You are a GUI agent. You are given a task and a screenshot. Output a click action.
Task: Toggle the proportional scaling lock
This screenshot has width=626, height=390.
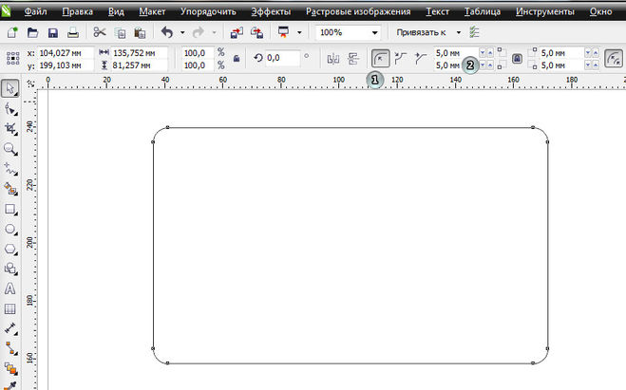coord(236,59)
